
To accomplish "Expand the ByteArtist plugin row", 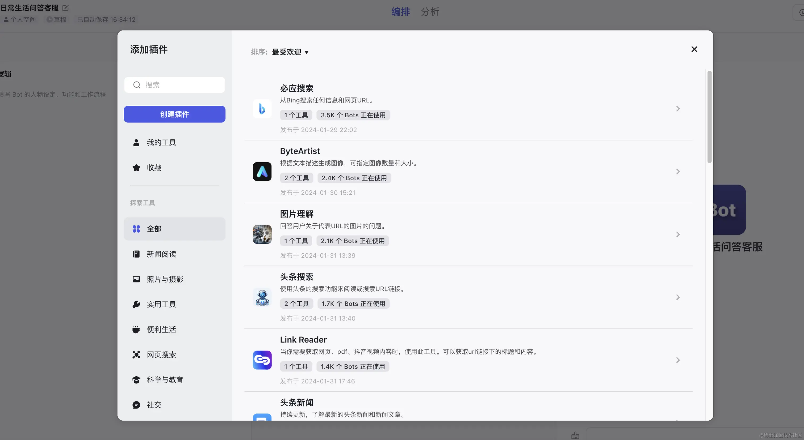I will 678,171.
